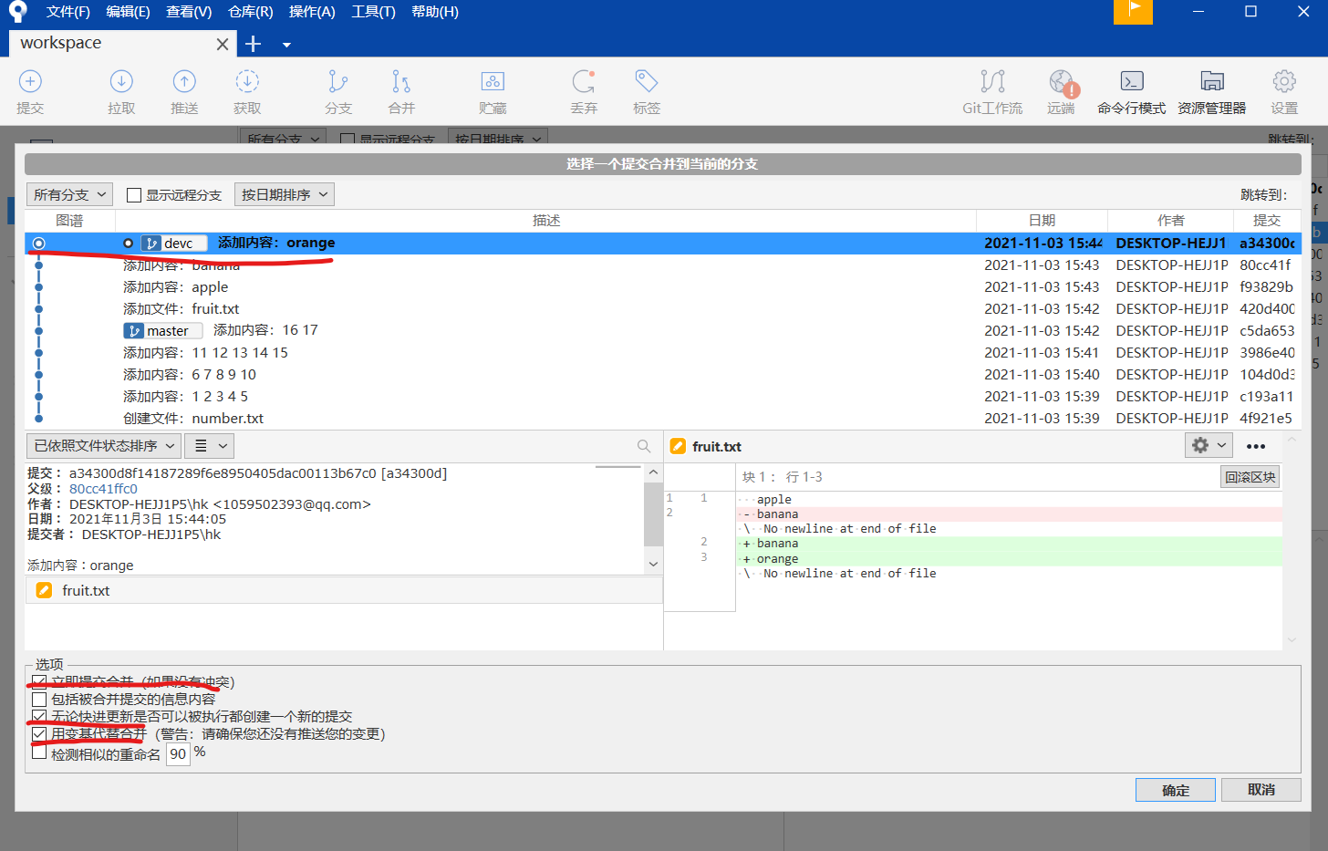
Task: Toggle 立即提交合并 checkbox
Action: (39, 682)
